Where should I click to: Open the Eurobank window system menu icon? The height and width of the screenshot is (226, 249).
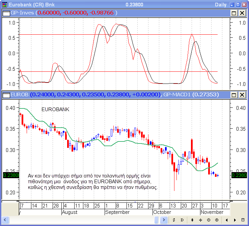[4, 4]
